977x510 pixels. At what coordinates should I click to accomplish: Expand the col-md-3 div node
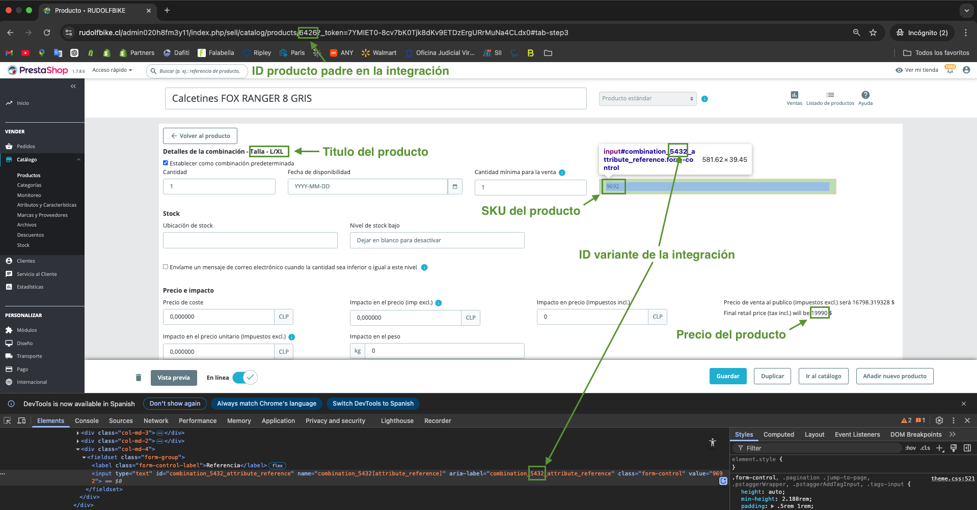[78, 433]
